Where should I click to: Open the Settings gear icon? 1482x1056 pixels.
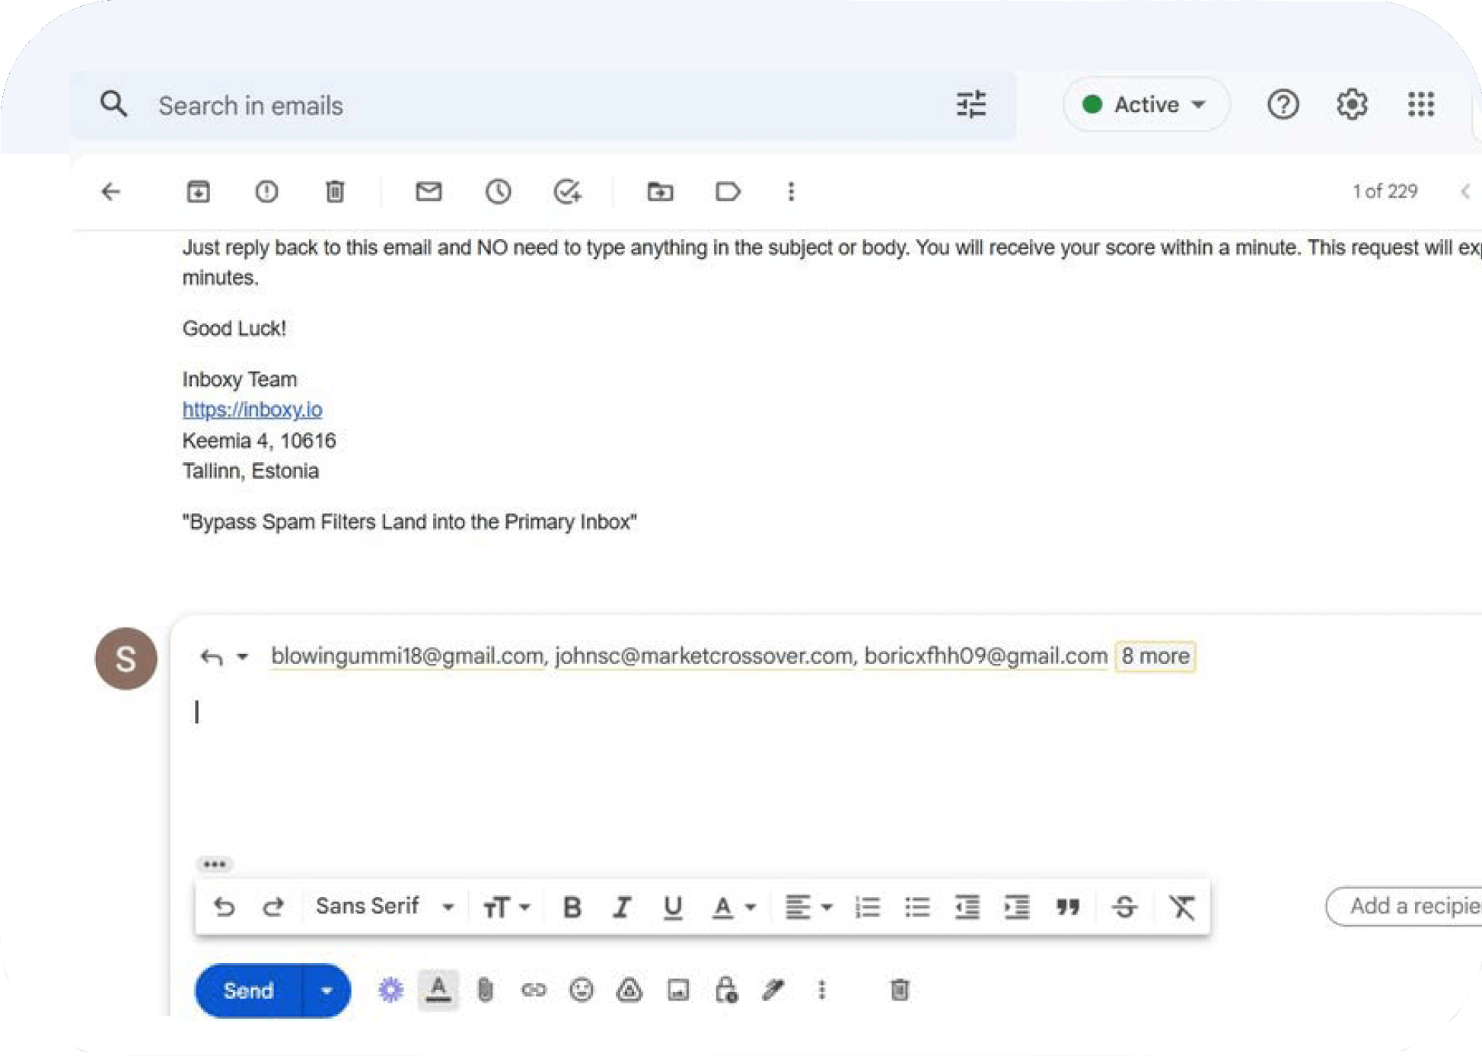tap(1352, 104)
